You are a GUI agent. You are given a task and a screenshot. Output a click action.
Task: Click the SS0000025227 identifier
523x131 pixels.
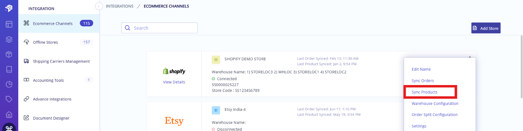[x=225, y=84]
